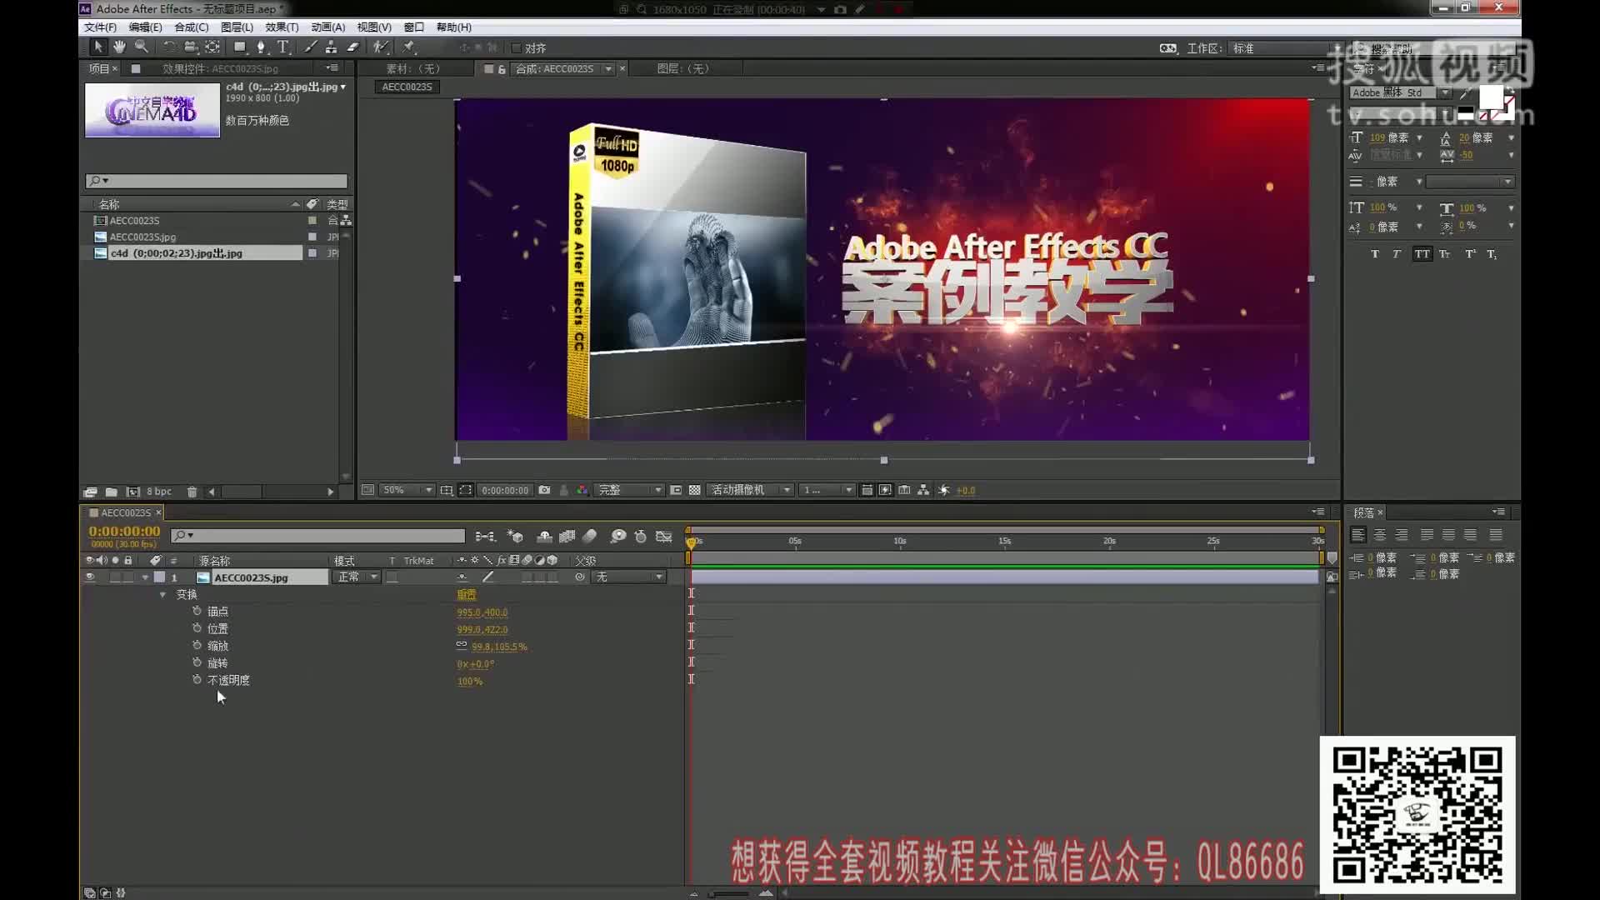Screen dimensions: 1600x900
Task: Select the Puppet Pin tool
Action: 408,47
